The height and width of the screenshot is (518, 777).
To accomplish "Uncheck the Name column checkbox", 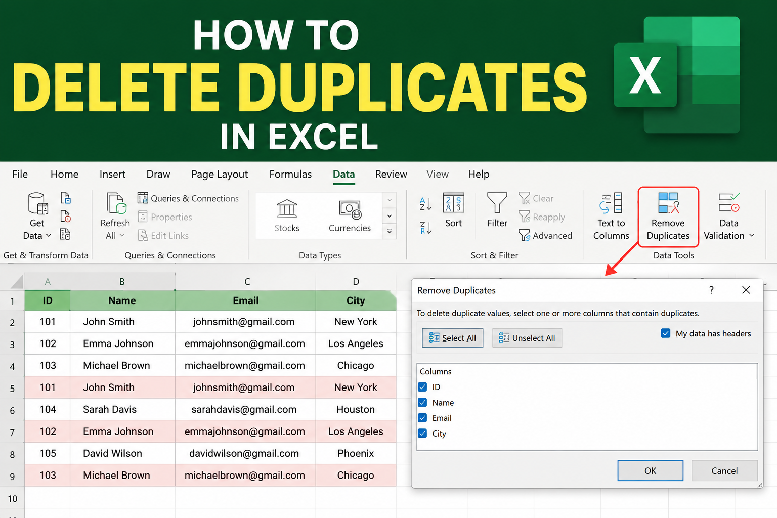I will [x=422, y=403].
